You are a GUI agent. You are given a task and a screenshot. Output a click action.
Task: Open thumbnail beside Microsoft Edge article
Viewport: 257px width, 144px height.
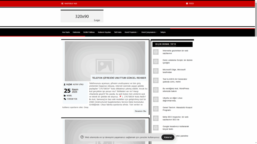pos(156,71)
